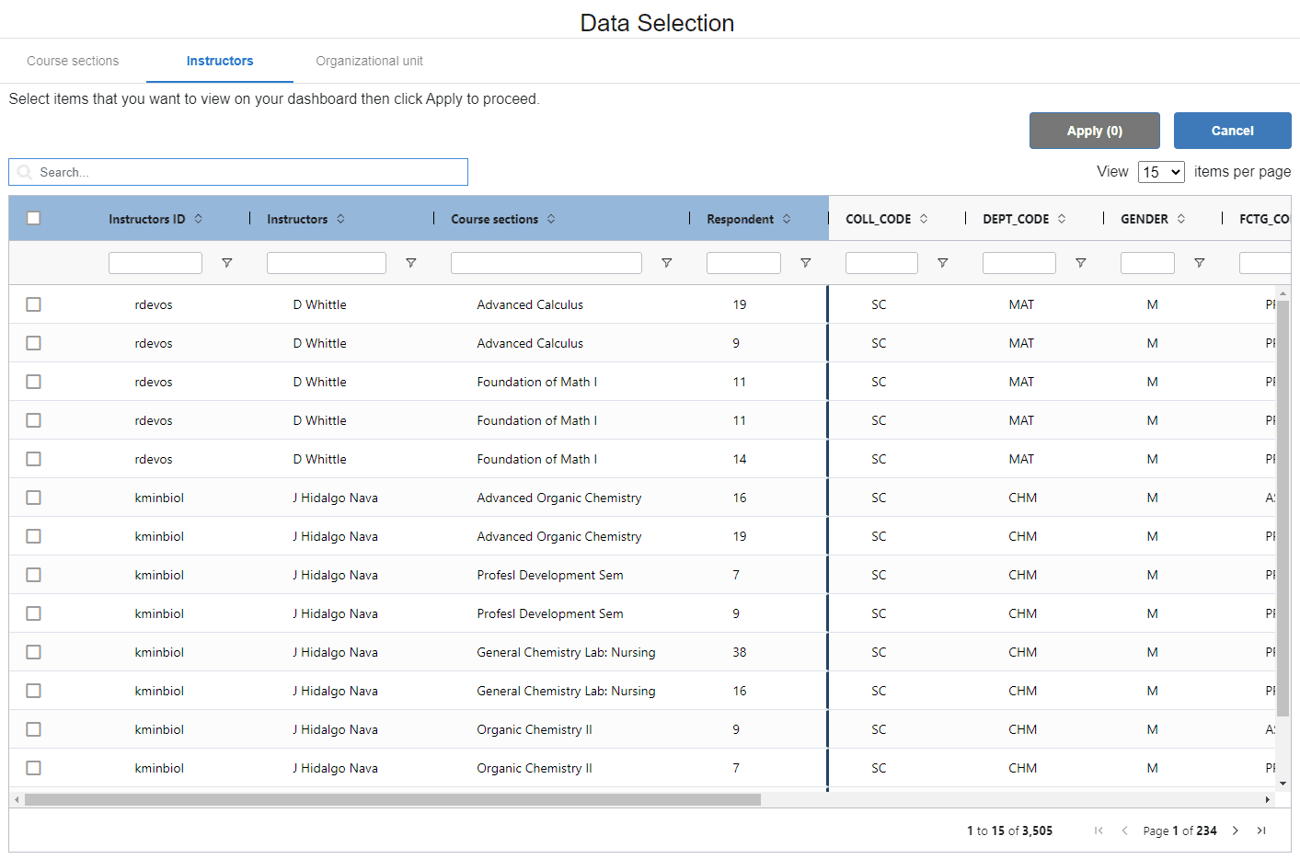Image resolution: width=1300 pixels, height=859 pixels.
Task: Click the 'Profesl Development Sem' cell with 9 respondents
Action: pyautogui.click(x=550, y=613)
